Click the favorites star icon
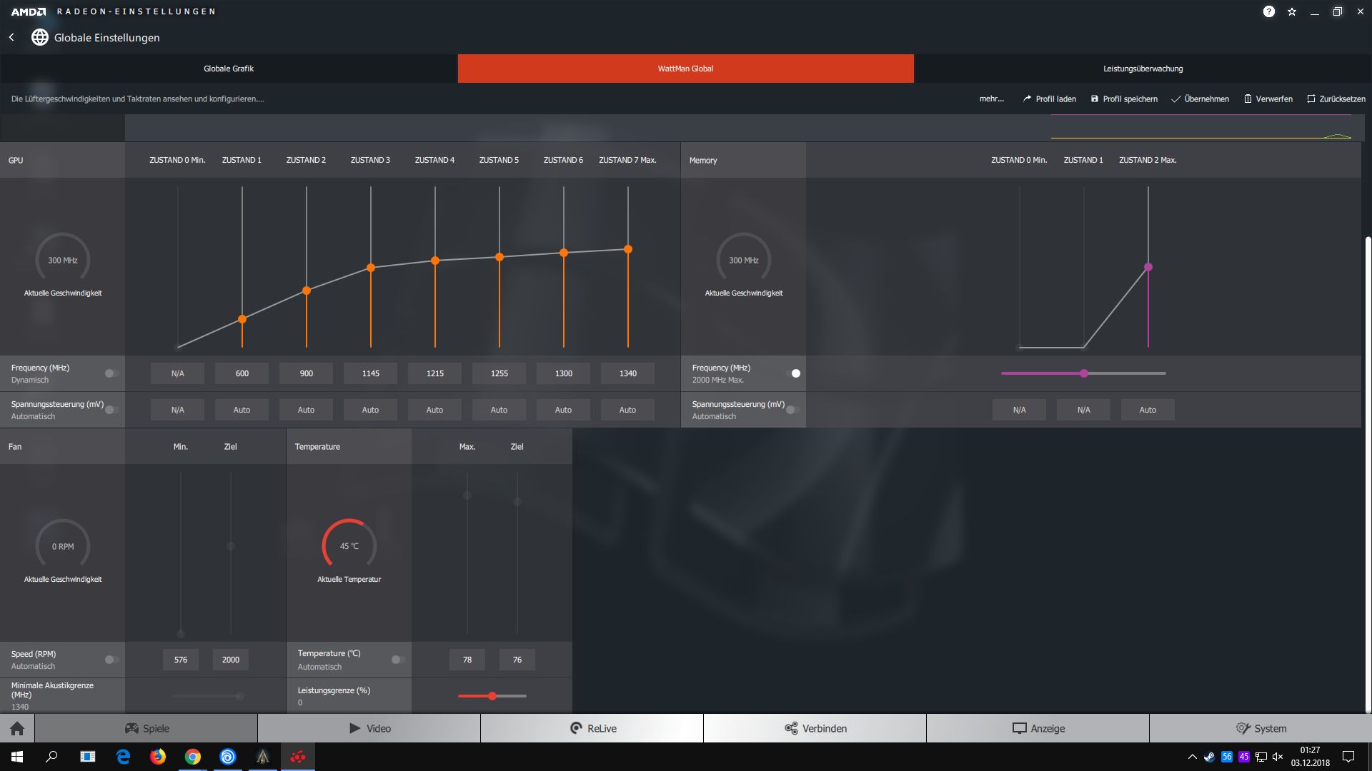The image size is (1372, 771). 1292,11
